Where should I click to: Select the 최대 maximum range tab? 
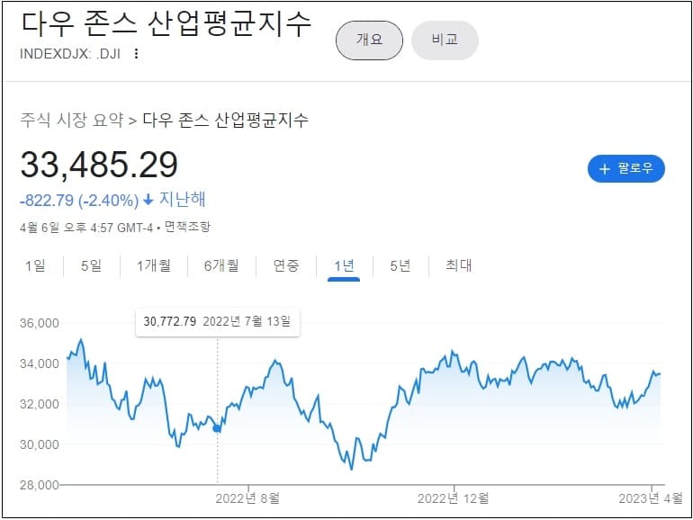(458, 265)
